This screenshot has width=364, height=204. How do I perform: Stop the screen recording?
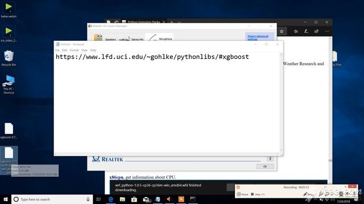pyautogui.click(x=258, y=194)
